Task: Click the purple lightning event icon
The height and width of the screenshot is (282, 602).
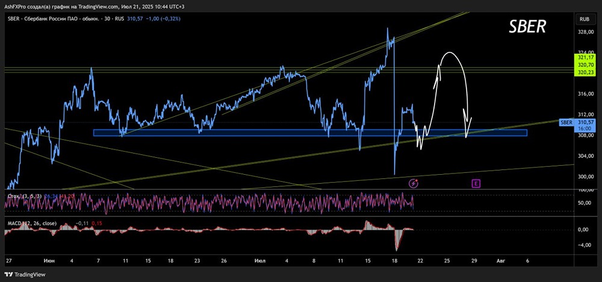Action: [x=414, y=183]
